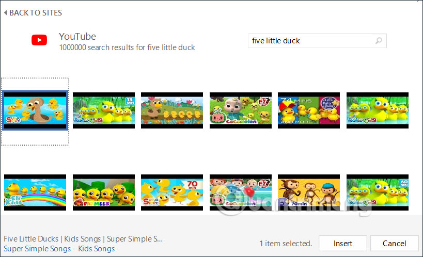
Task: Select the second-row Cocomelon balloon thumbnail
Action: click(x=241, y=192)
